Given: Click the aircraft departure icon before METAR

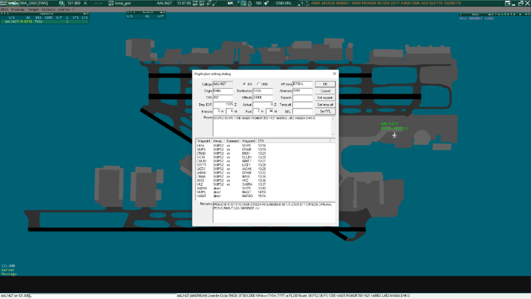Looking at the screenshot, I should pyautogui.click(x=307, y=3).
